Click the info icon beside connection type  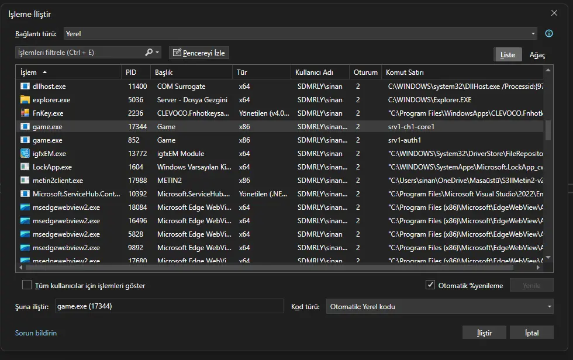[549, 33]
